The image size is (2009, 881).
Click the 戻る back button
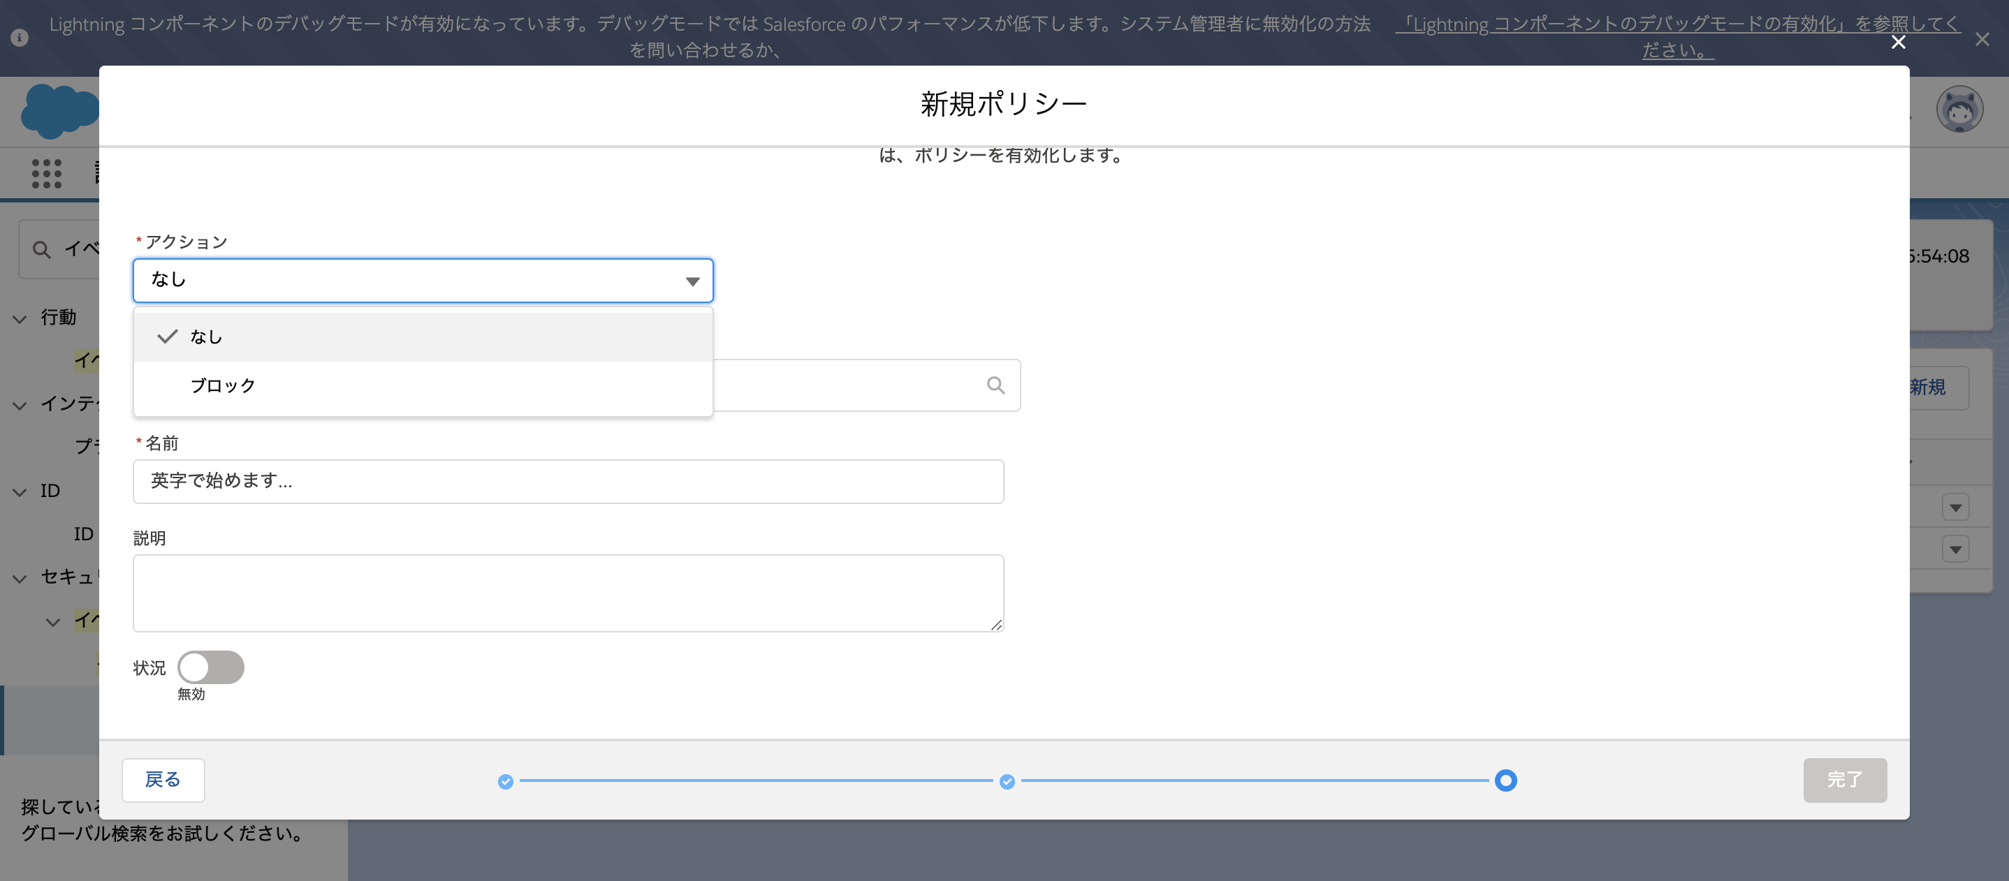[x=163, y=780]
